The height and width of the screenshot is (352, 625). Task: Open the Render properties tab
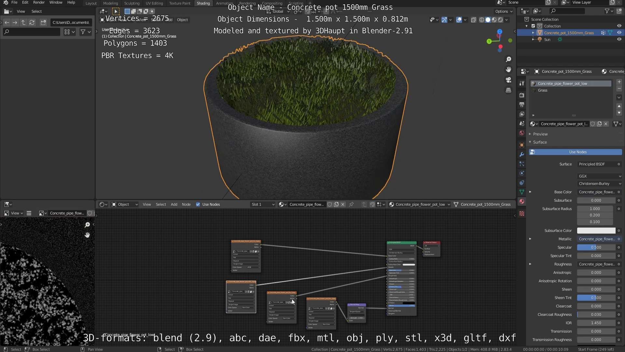[x=522, y=95]
